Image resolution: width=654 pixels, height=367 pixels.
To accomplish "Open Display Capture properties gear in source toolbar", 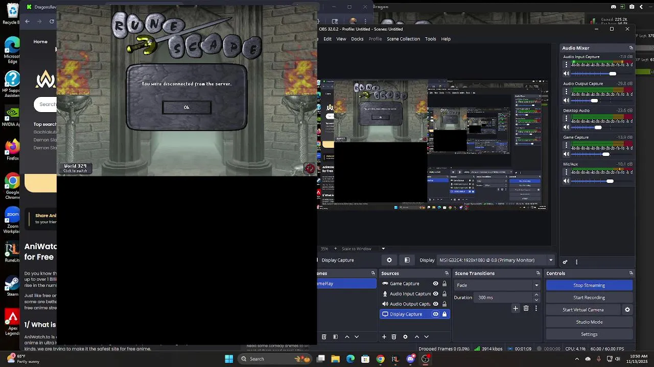I will (389, 260).
